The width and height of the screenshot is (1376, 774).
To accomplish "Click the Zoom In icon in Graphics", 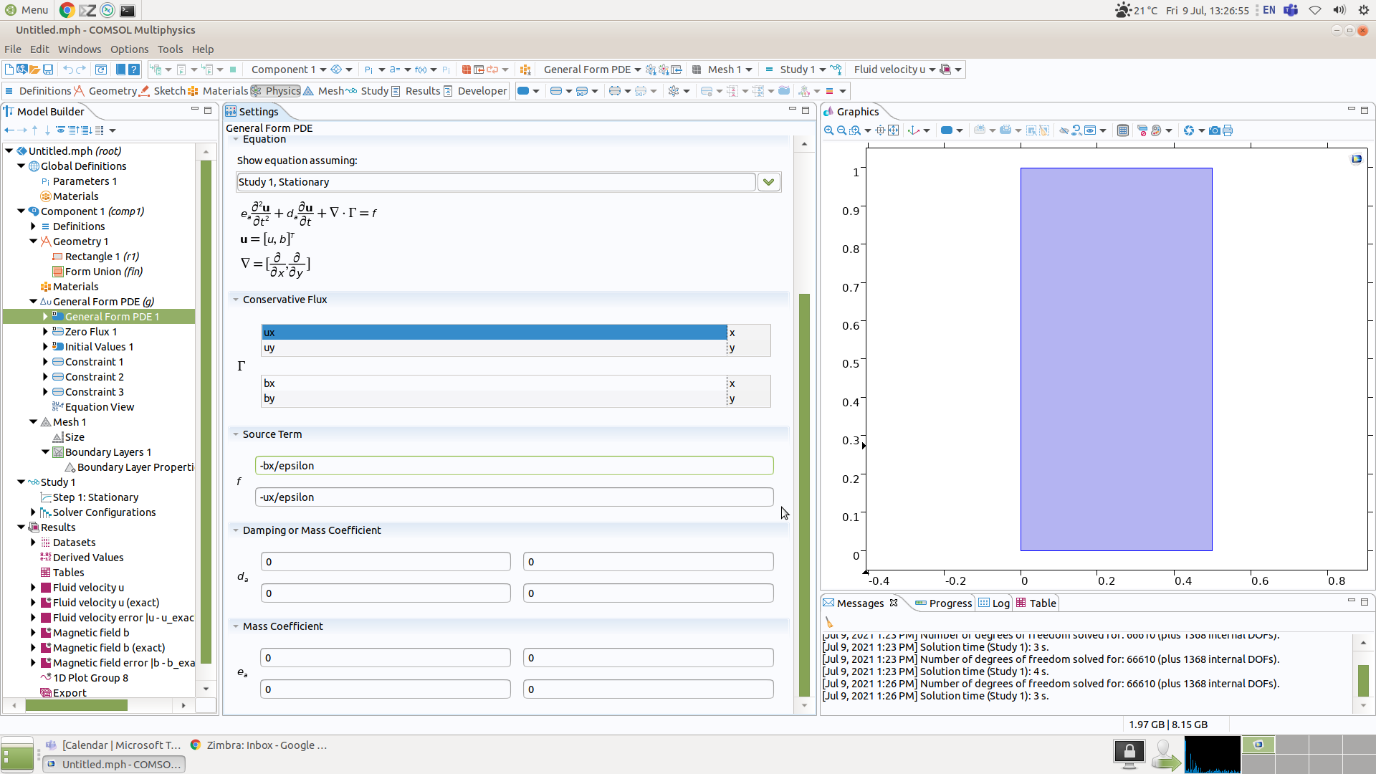I will (828, 130).
